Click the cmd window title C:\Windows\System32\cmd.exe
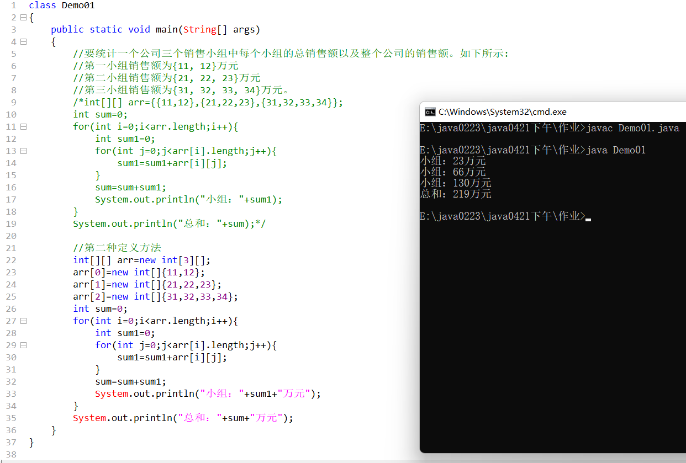This screenshot has width=686, height=463. tap(503, 112)
